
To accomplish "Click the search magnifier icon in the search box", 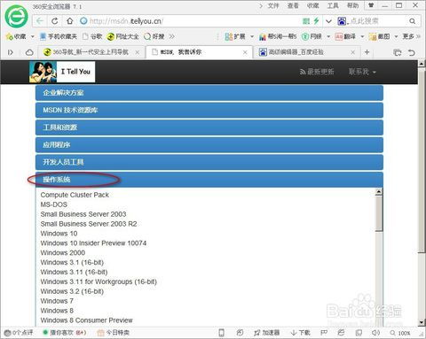I will [412, 21].
